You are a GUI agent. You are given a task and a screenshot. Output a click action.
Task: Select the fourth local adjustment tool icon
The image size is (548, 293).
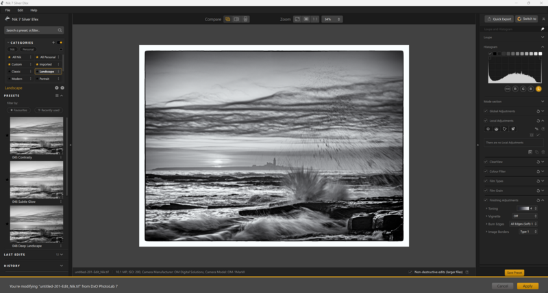[513, 129]
